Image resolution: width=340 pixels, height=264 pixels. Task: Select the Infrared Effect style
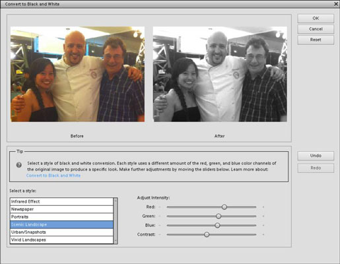[61, 201]
